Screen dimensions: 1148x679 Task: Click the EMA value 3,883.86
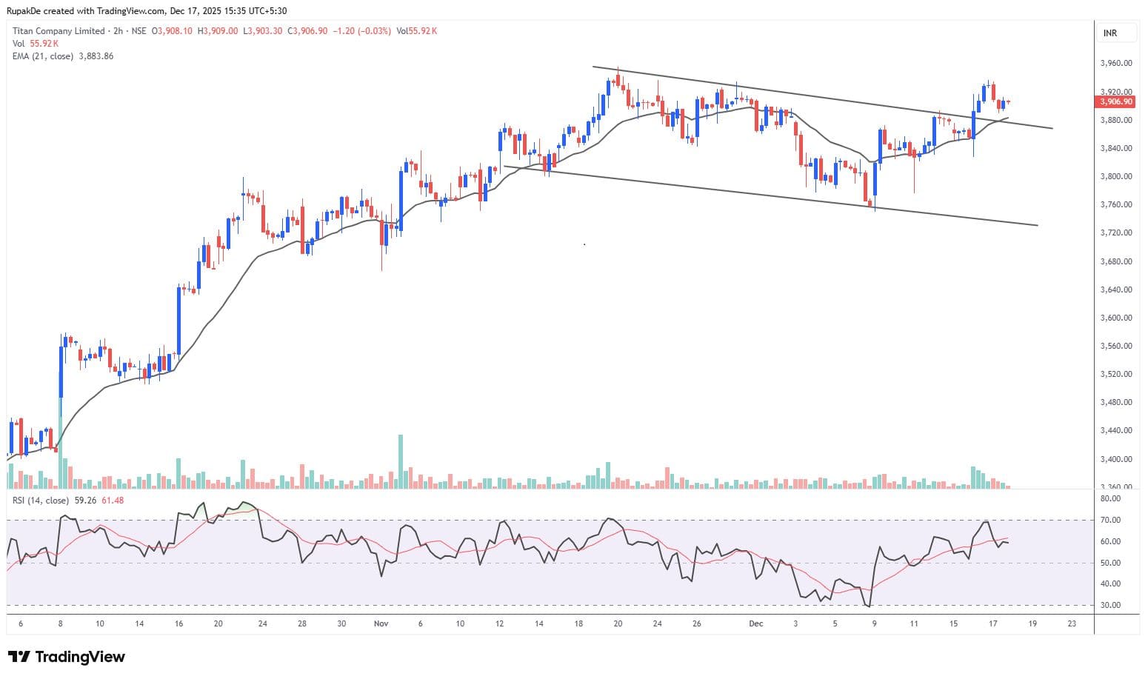[95, 56]
